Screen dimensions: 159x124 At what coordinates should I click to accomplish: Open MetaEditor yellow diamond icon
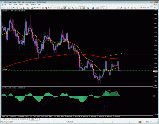point(43,8)
